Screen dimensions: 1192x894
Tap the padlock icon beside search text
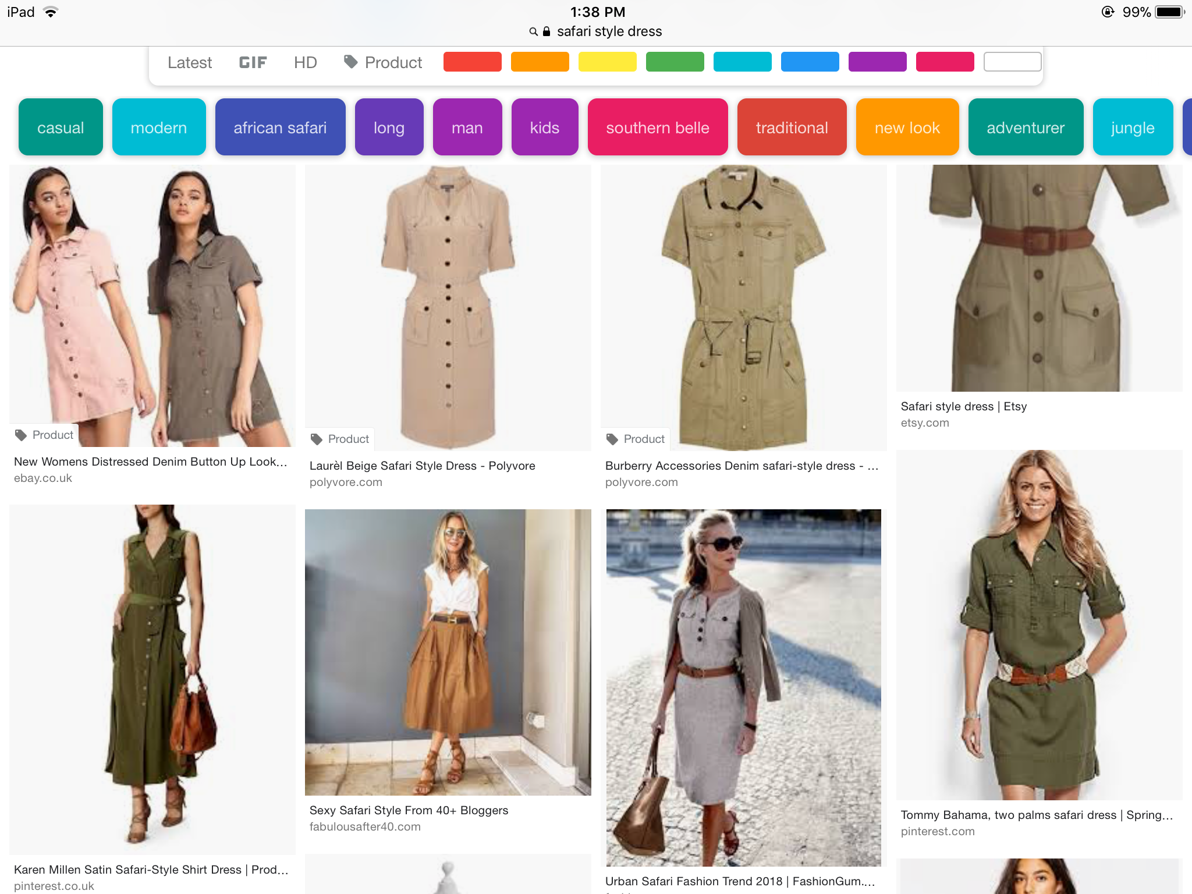[x=547, y=31]
